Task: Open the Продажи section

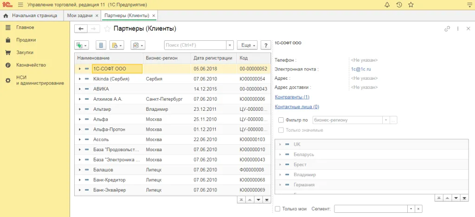Action: [x=26, y=40]
